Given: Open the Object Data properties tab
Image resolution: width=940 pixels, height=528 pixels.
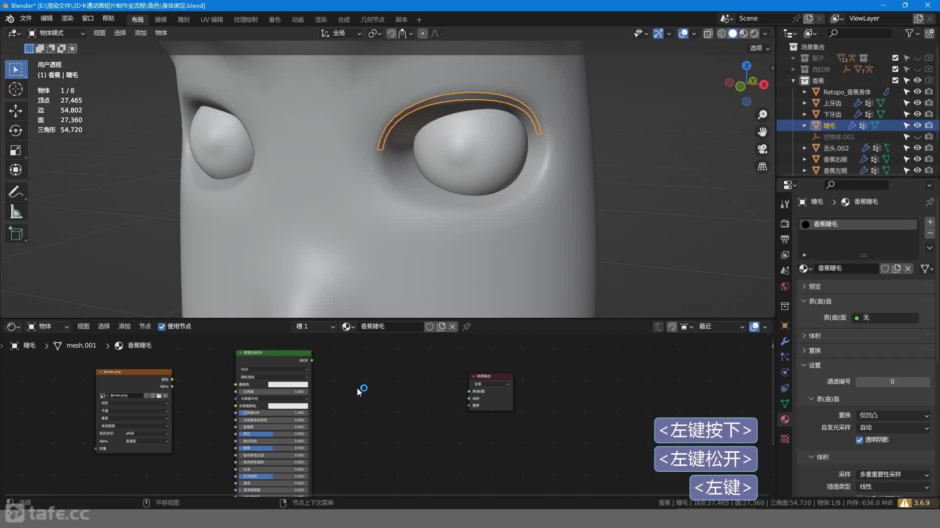Looking at the screenshot, I should (x=785, y=404).
